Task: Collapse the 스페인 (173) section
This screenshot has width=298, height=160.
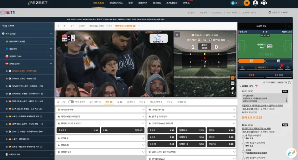Action: point(51,63)
